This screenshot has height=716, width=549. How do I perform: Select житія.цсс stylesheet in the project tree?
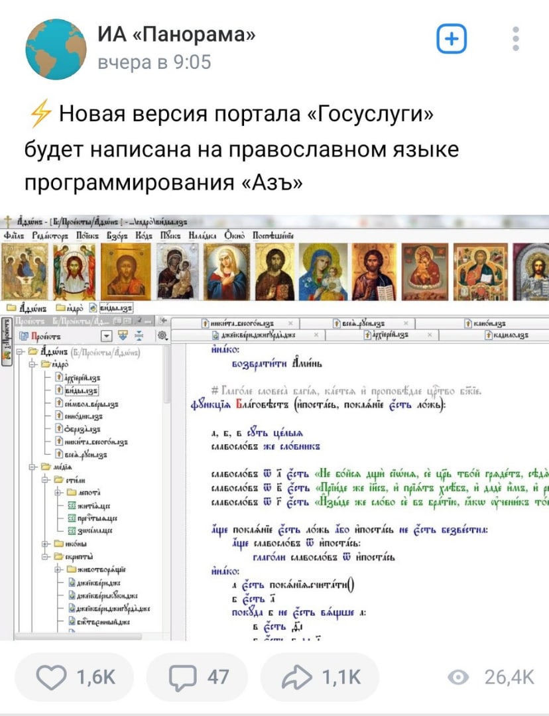pyautogui.click(x=89, y=505)
